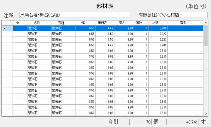Click the 幅 column header
The width and height of the screenshot is (211, 127).
click(x=86, y=23)
